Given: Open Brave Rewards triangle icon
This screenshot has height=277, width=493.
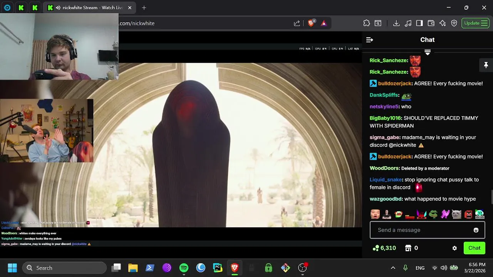Looking at the screenshot, I should [324, 23].
